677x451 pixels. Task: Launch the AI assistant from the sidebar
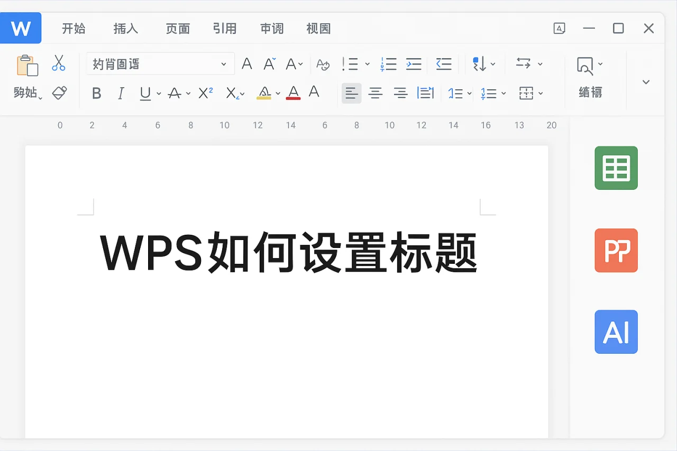click(x=616, y=332)
